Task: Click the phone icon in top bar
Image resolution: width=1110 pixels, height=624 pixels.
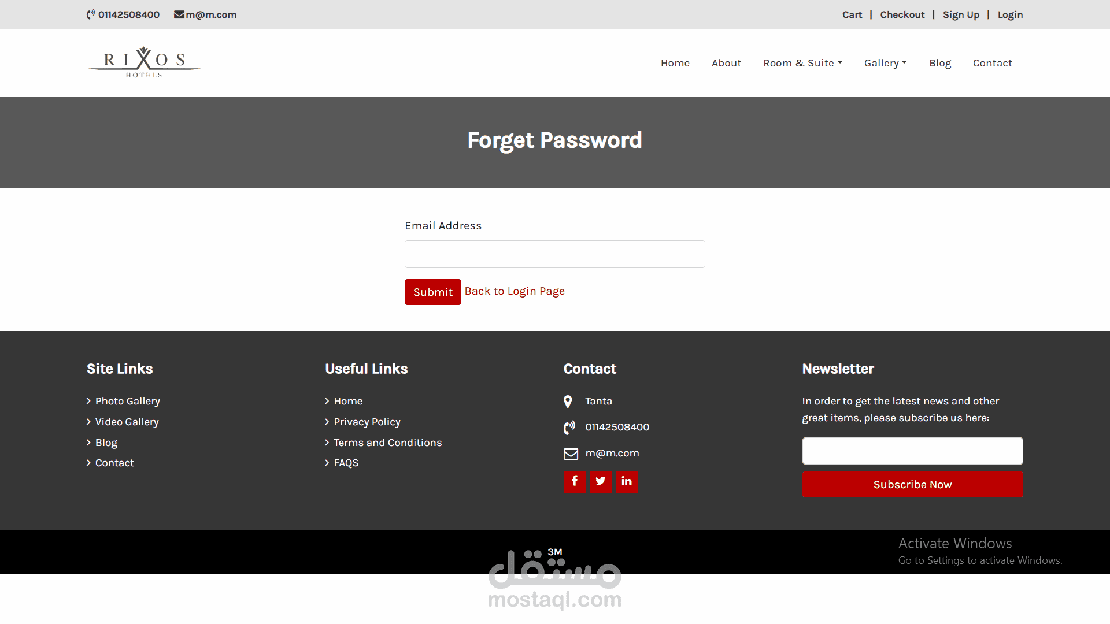Action: tap(91, 15)
